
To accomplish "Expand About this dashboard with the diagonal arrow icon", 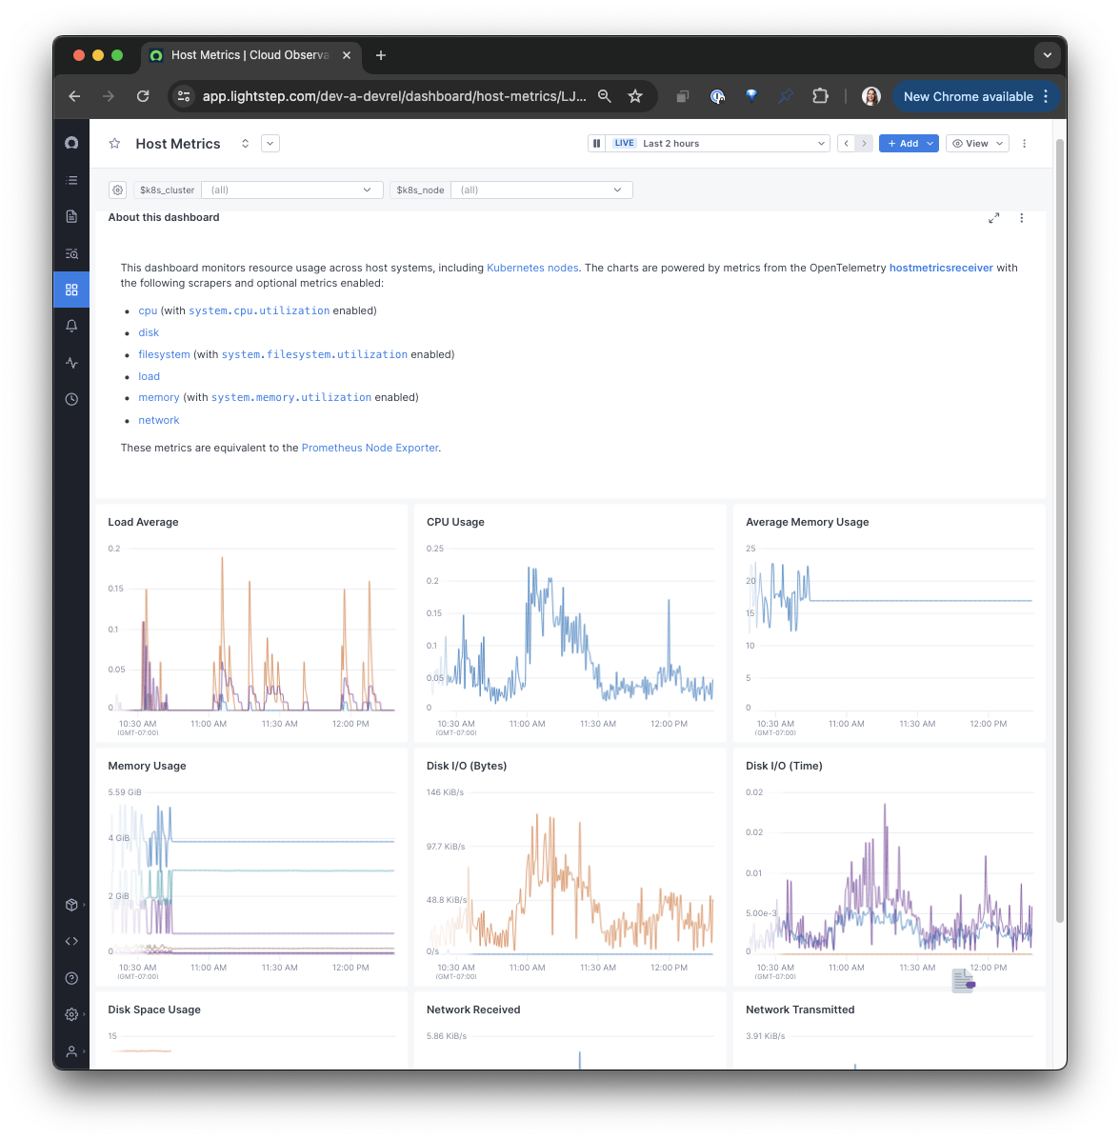I will point(993,217).
